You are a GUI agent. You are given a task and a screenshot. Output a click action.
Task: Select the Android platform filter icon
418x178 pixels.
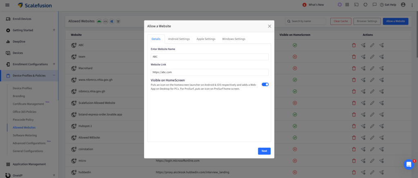(x=99, y=21)
